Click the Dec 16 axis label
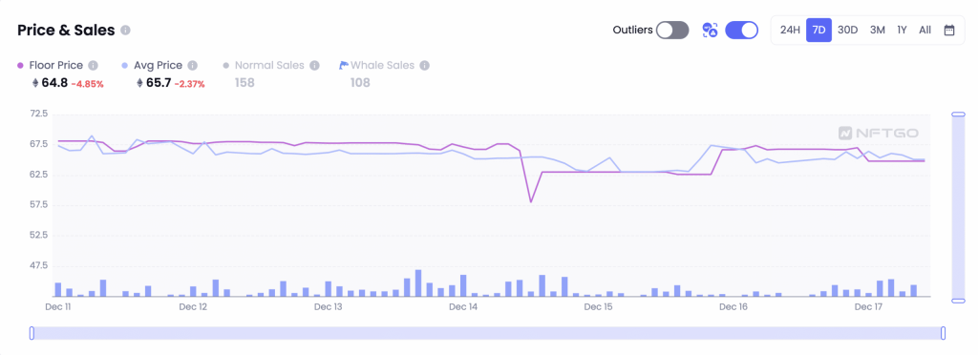The width and height of the screenshot is (978, 355). tap(733, 307)
